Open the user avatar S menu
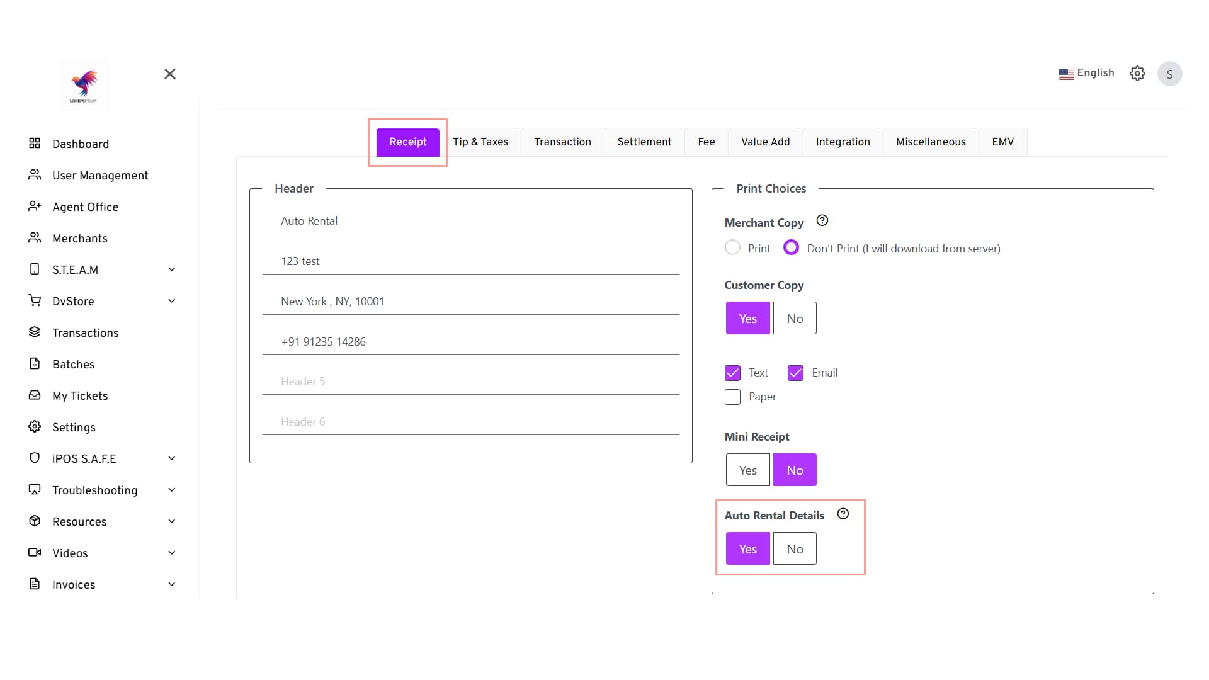The height and width of the screenshot is (680, 1209). pyautogui.click(x=1169, y=74)
